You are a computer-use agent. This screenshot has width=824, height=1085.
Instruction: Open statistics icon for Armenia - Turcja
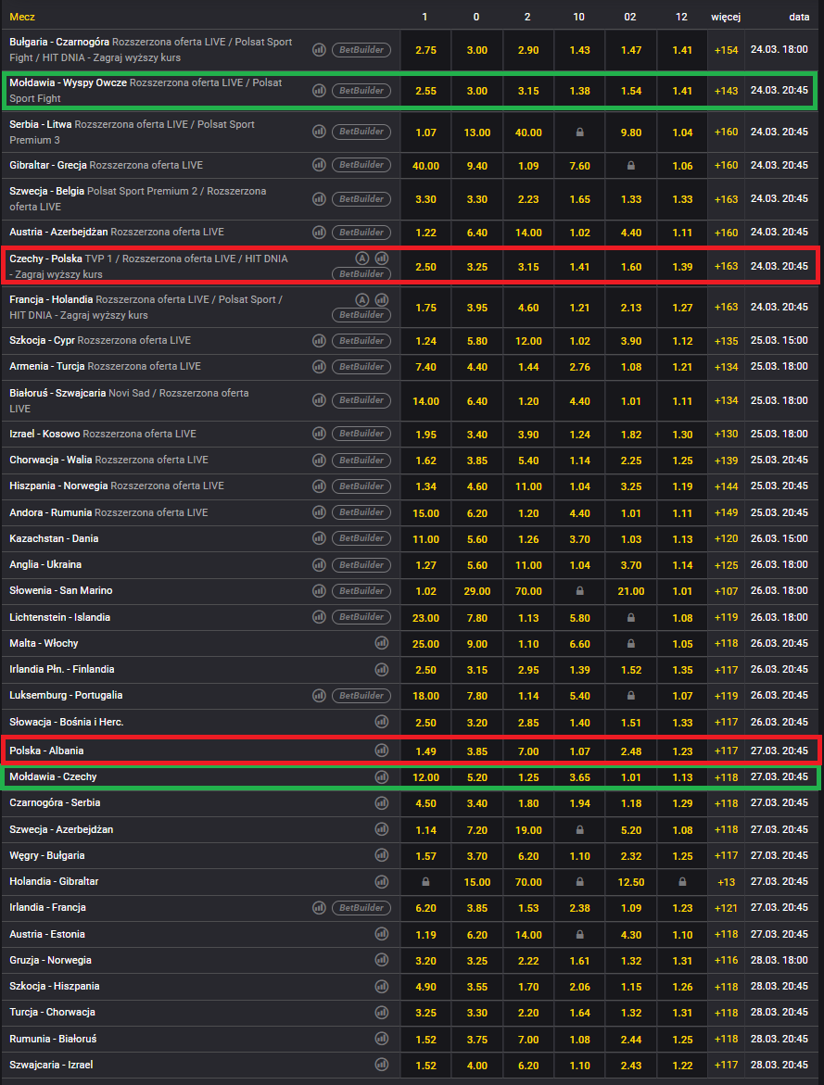click(319, 366)
